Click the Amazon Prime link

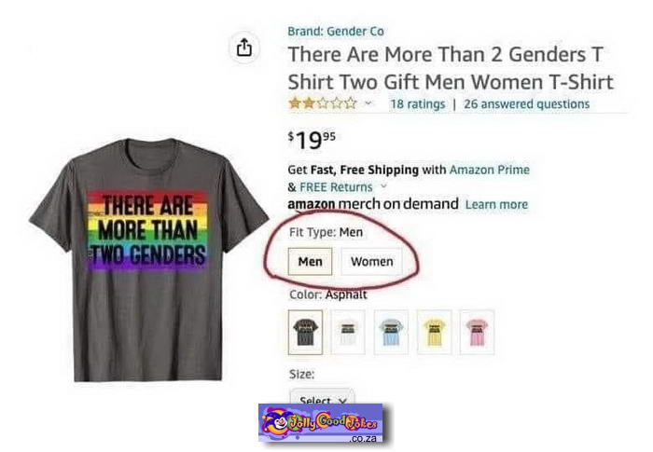tap(490, 170)
